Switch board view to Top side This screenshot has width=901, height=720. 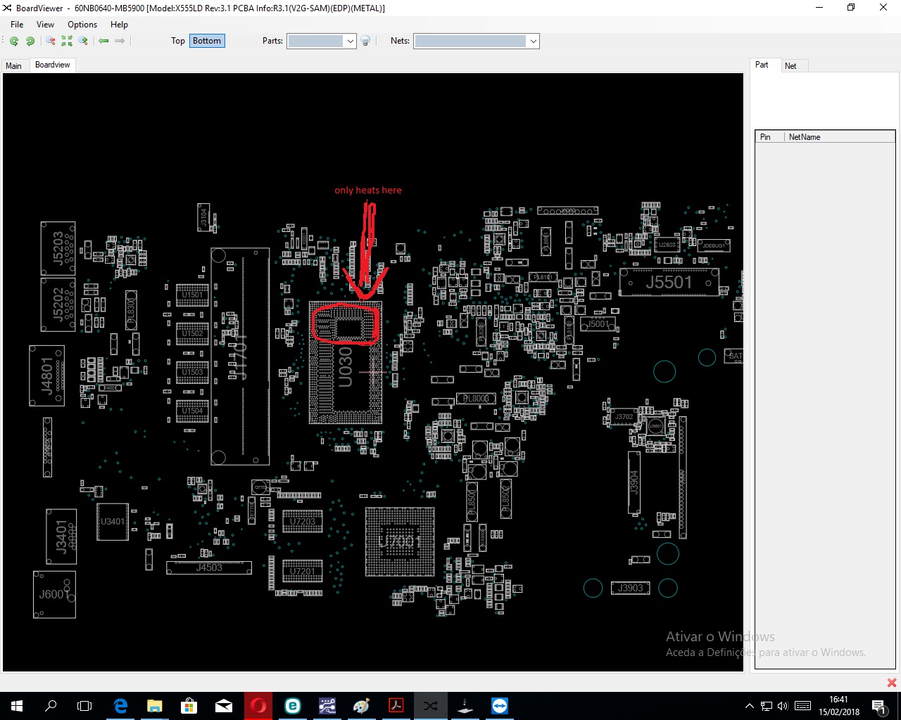(x=178, y=41)
